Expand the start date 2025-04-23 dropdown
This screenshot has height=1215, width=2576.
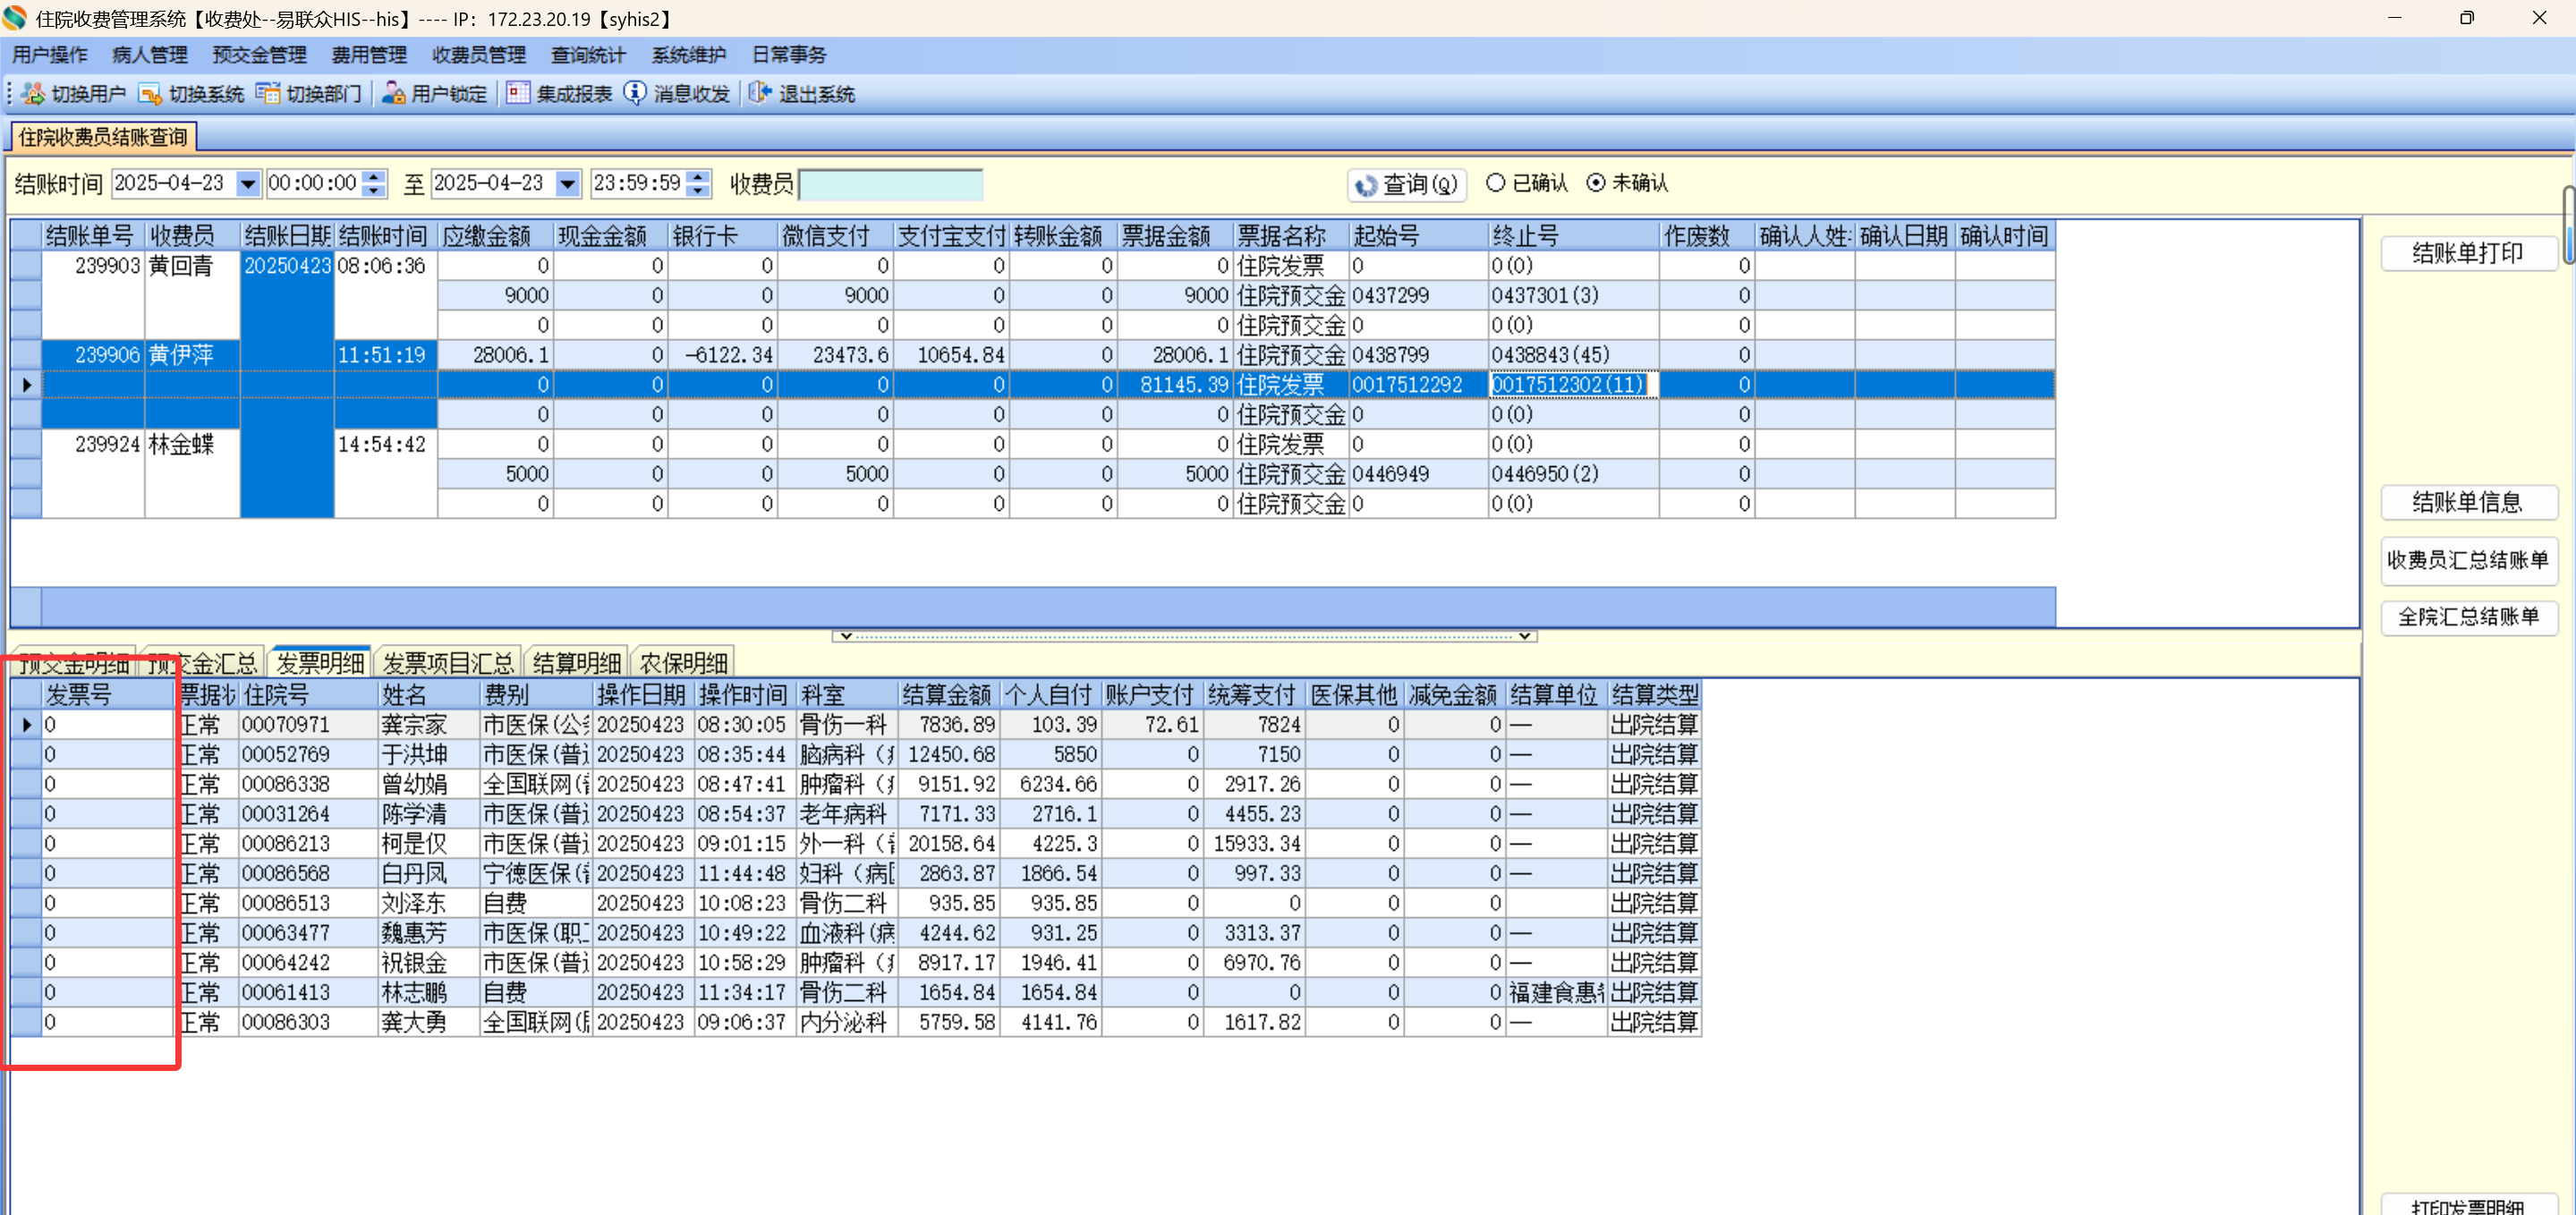pyautogui.click(x=247, y=184)
